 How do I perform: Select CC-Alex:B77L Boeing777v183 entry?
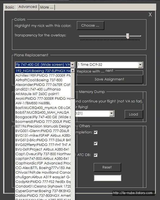(43, 168)
